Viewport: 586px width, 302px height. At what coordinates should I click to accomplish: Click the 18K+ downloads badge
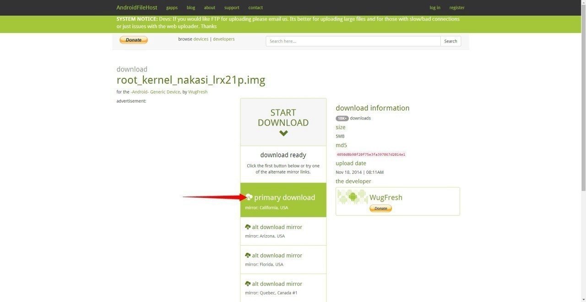pos(342,118)
